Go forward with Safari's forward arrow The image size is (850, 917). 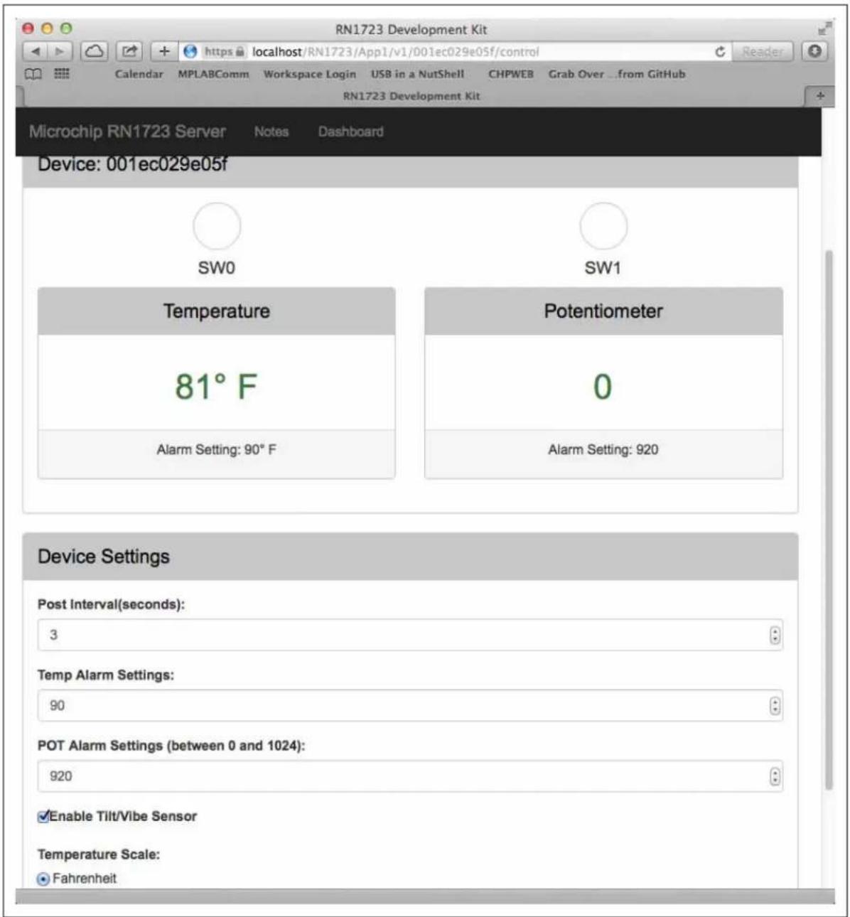click(60, 52)
